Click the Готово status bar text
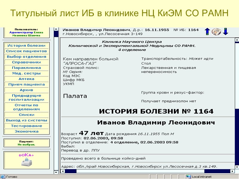 [x=12, y=177]
